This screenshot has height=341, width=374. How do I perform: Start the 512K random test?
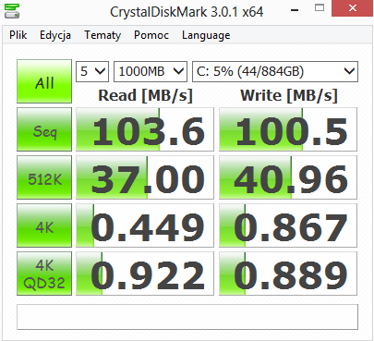[44, 177]
